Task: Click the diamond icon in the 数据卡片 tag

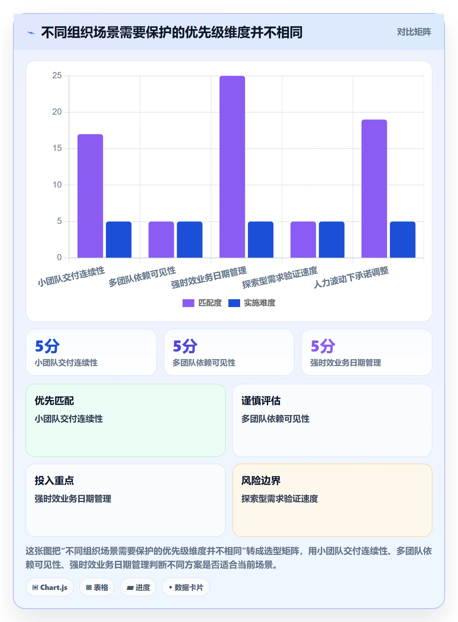Action: pyautogui.click(x=170, y=587)
